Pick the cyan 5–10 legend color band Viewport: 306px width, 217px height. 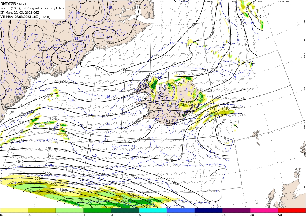pyautogui.click(x=153, y=210)
